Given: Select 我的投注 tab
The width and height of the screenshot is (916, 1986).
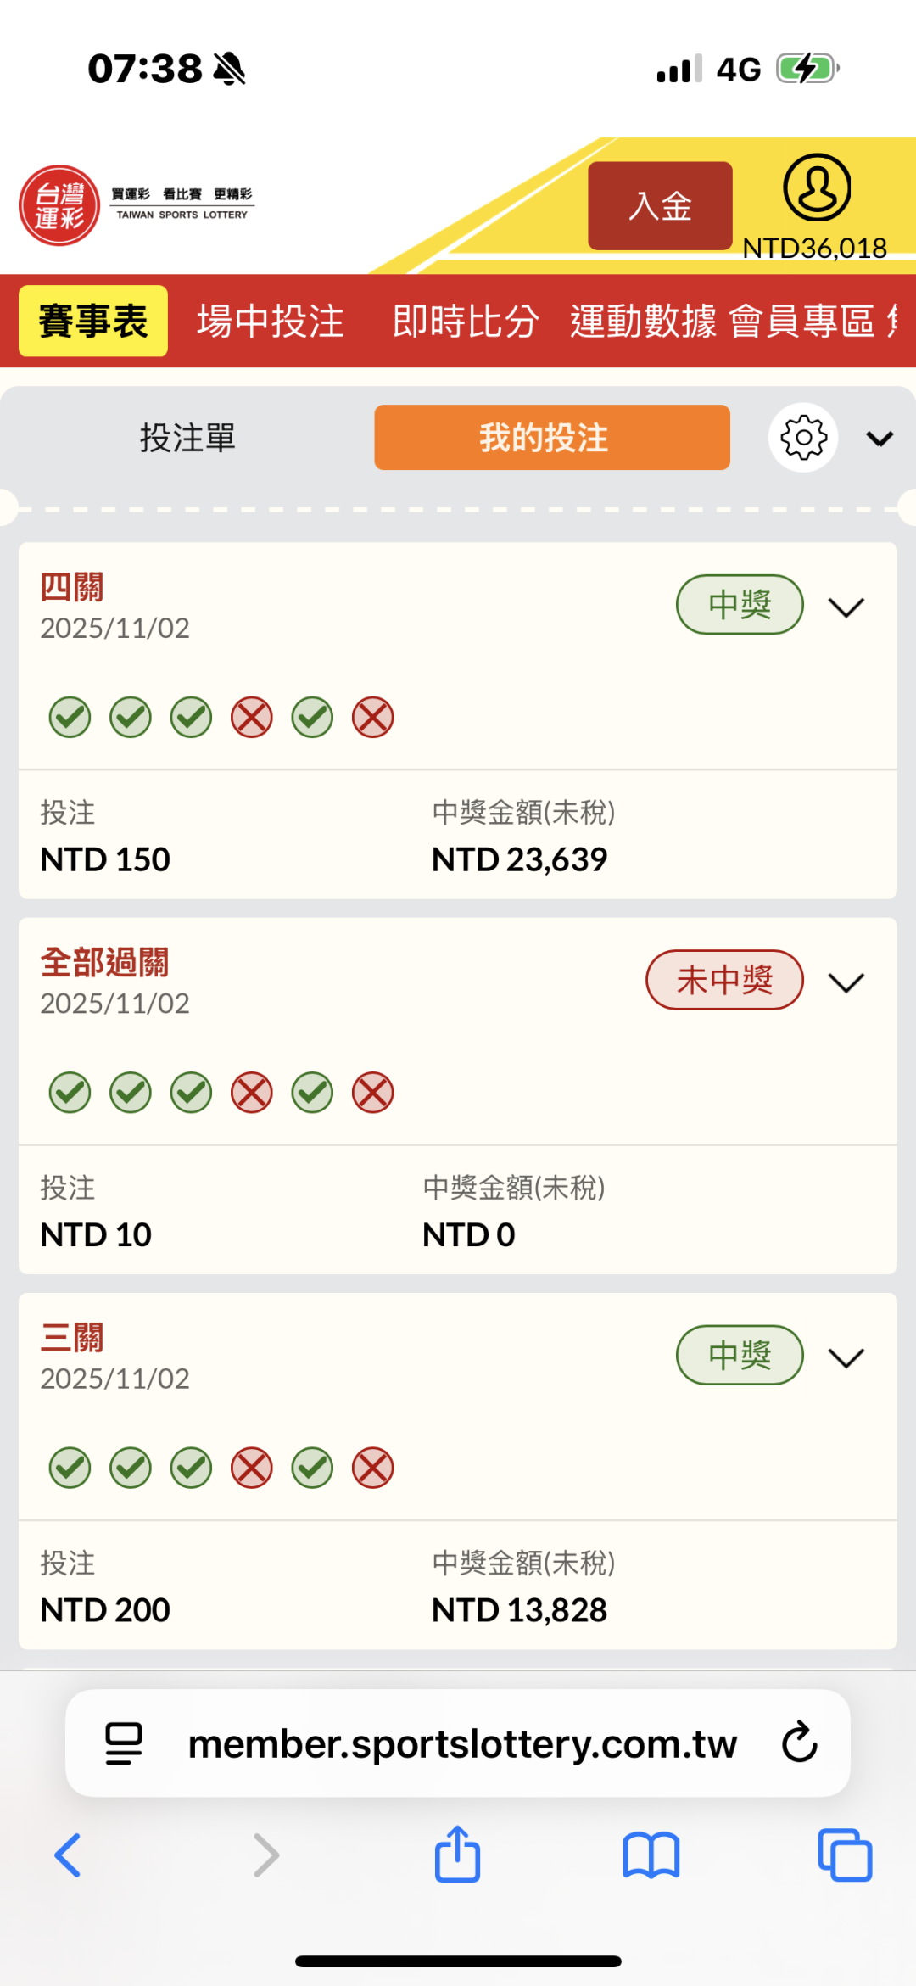Looking at the screenshot, I should coord(551,438).
